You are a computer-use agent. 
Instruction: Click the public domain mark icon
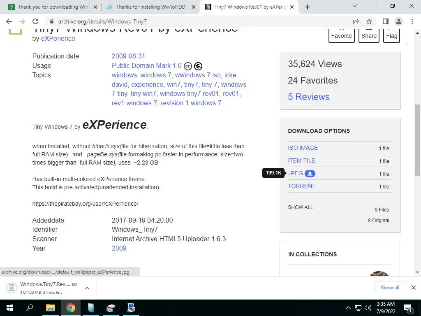(198, 66)
